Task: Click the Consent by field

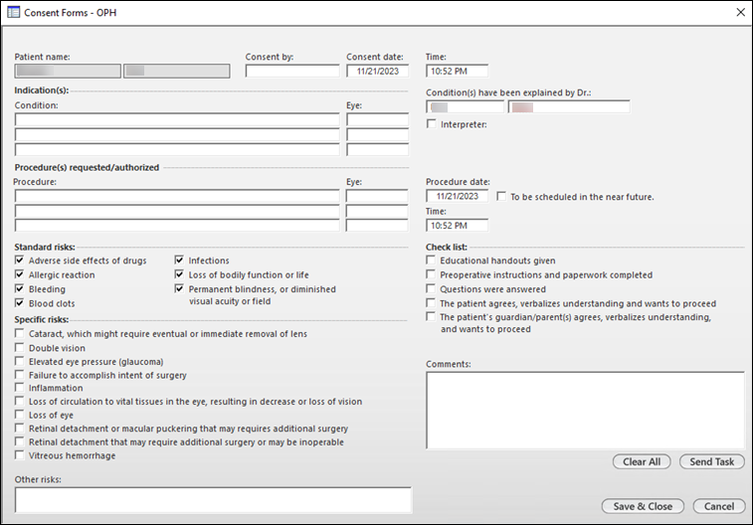Action: 292,71
